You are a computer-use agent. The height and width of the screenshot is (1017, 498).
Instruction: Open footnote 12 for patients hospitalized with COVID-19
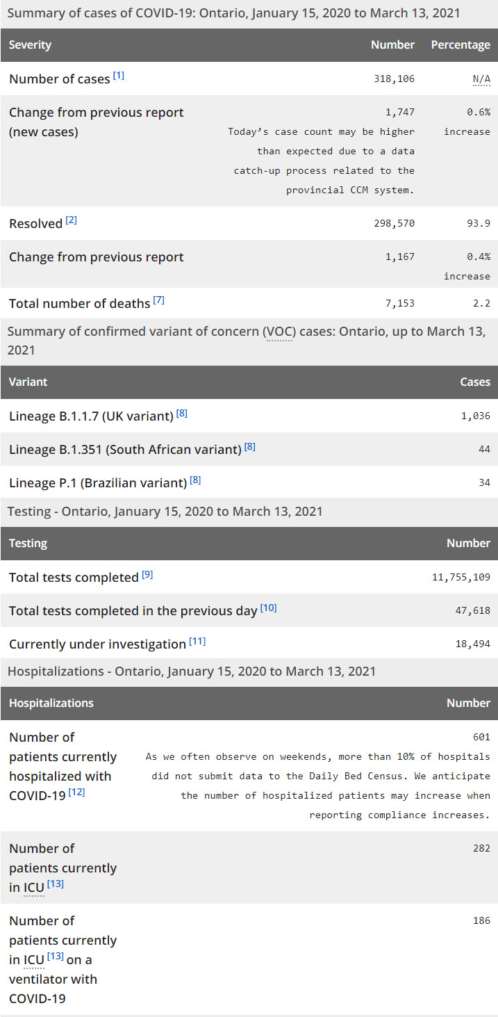[76, 791]
